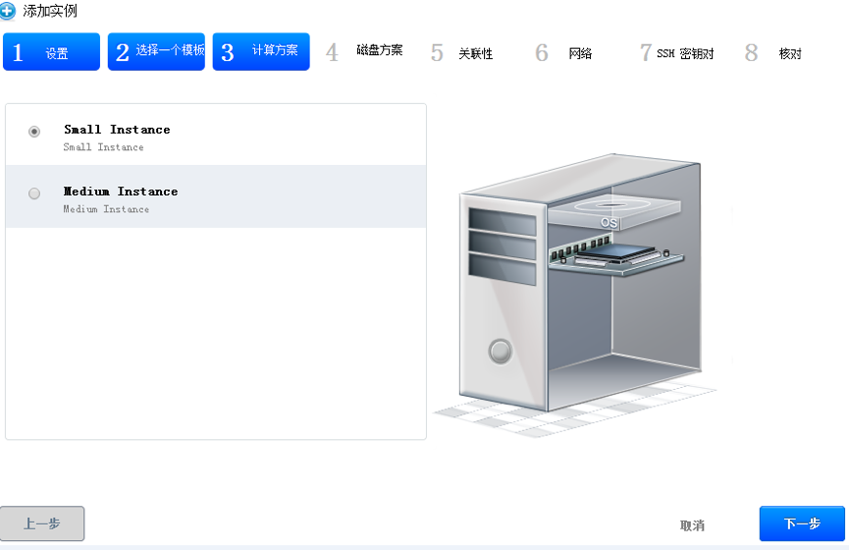Jump to step 4 磁盘方案
The width and height of the screenshot is (849, 550).
click(365, 51)
